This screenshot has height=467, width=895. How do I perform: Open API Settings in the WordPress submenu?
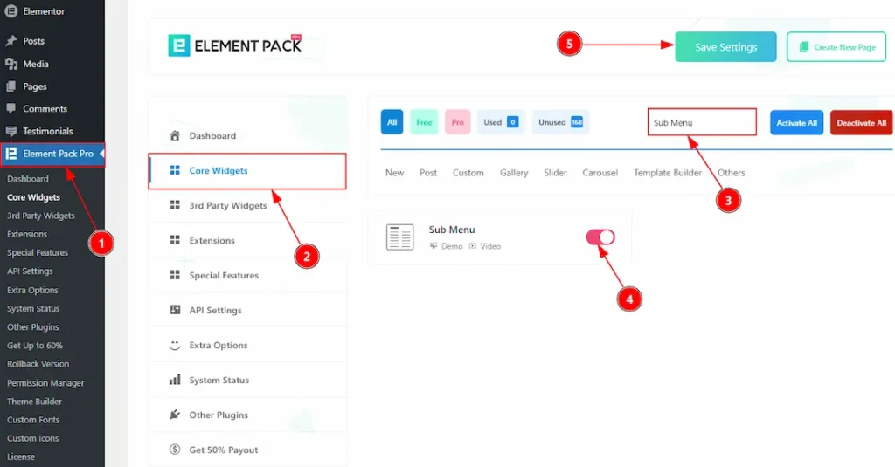30,271
